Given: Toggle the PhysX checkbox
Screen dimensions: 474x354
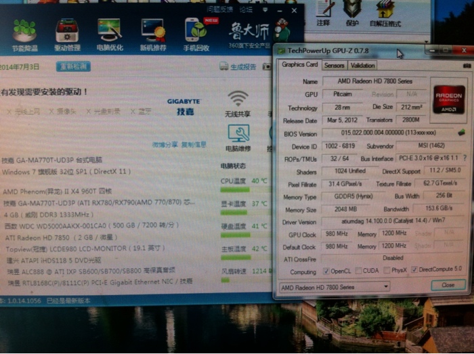Looking at the screenshot, I should pos(387,270).
